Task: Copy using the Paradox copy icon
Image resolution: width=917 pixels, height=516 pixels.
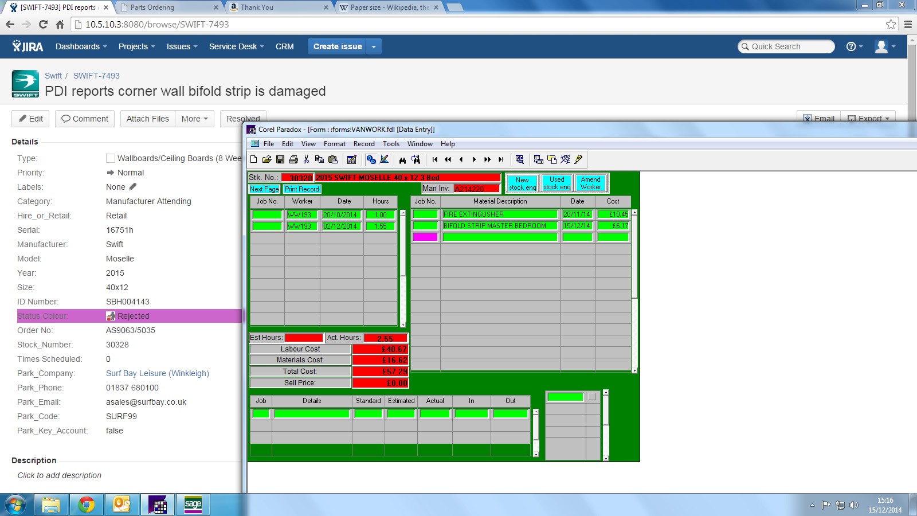Action: click(320, 159)
